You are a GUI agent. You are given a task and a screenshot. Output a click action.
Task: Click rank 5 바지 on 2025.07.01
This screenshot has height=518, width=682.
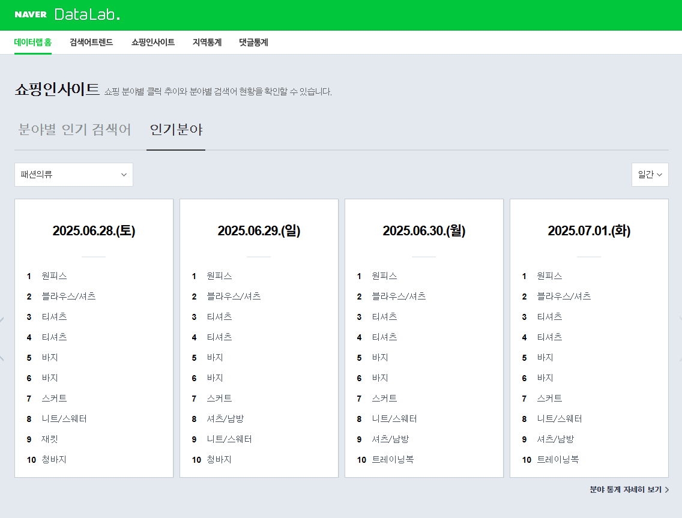545,358
